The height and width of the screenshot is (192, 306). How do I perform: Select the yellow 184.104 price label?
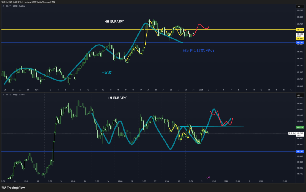coord(300,30)
